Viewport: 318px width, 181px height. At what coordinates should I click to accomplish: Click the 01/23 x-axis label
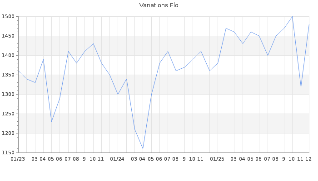[x=18, y=159]
